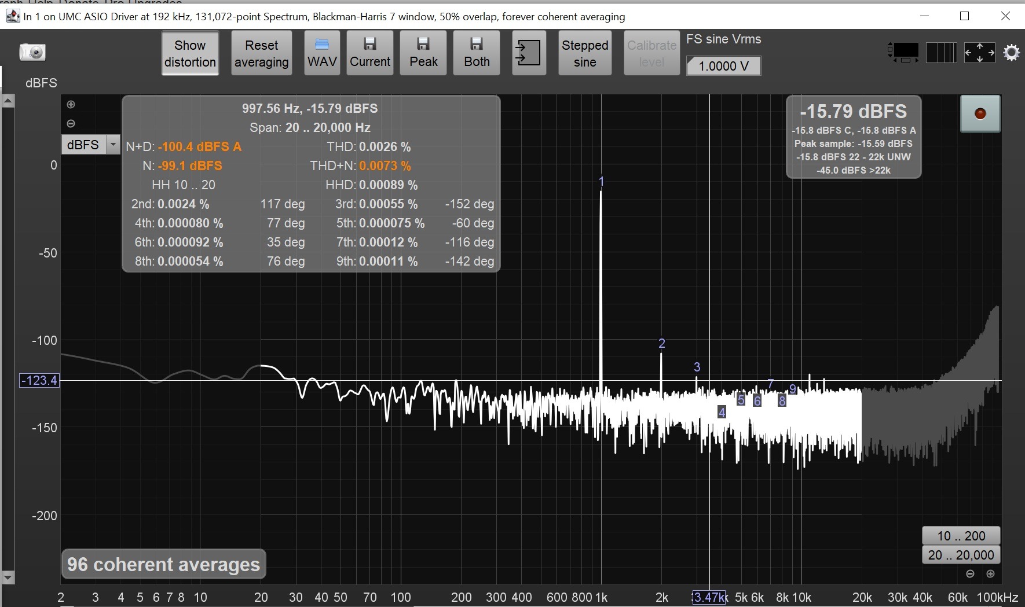Click the 3.47k cursor frequency label
The width and height of the screenshot is (1025, 607).
(x=709, y=597)
